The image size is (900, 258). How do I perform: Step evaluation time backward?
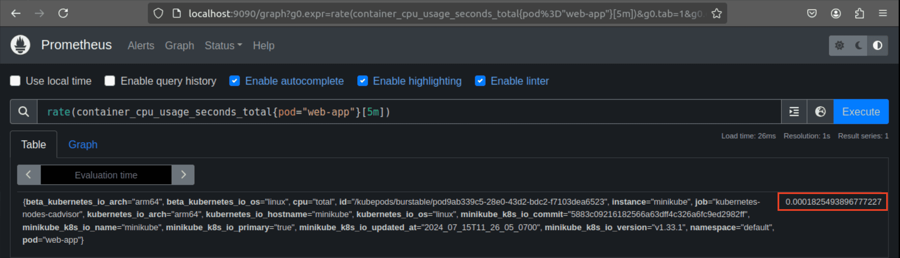point(29,175)
